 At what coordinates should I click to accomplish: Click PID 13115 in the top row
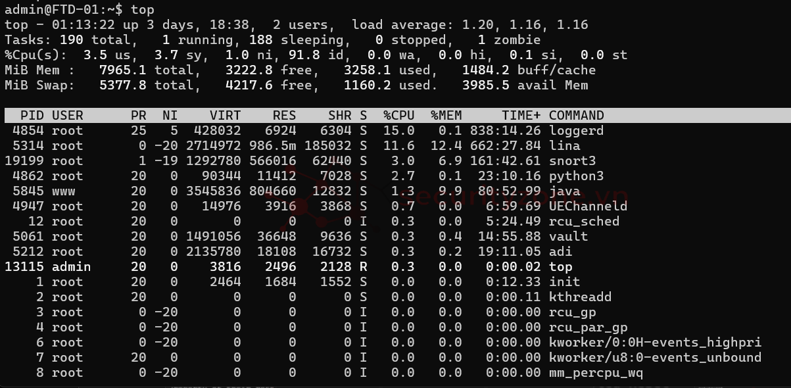pos(24,267)
